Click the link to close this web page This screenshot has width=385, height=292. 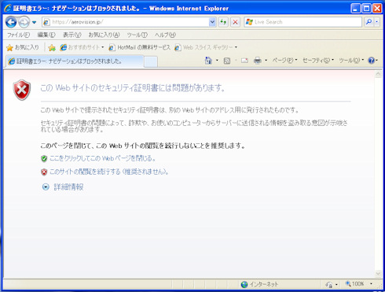click(x=103, y=158)
